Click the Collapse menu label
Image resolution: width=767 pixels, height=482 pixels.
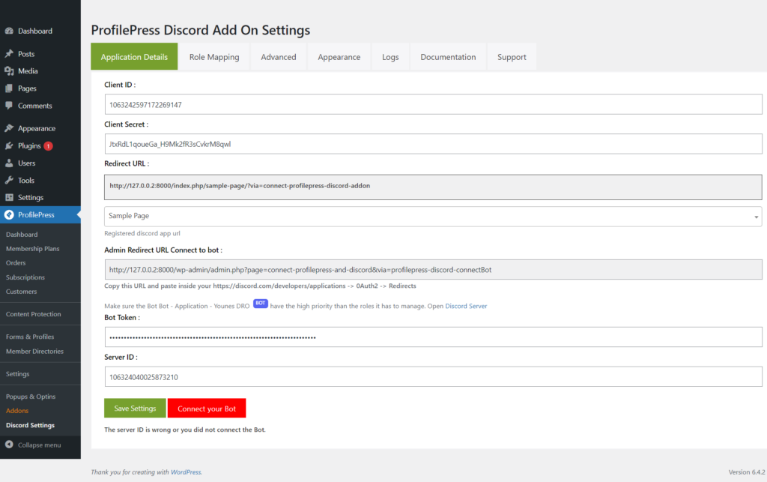point(39,445)
